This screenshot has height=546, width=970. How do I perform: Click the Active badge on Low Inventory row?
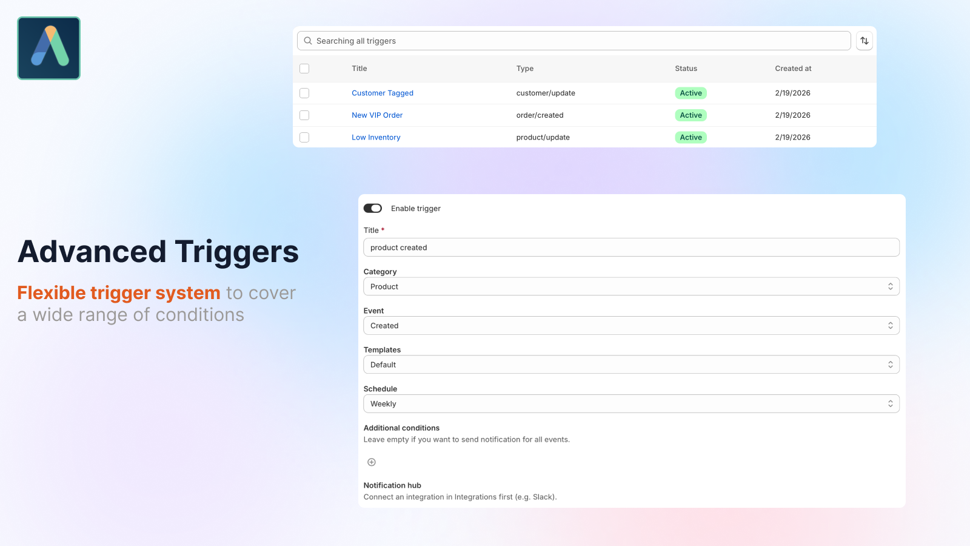tap(691, 137)
